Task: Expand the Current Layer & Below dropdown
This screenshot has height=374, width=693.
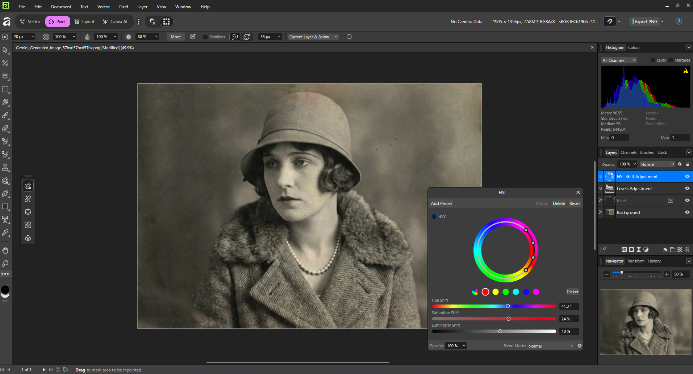Action: click(313, 37)
